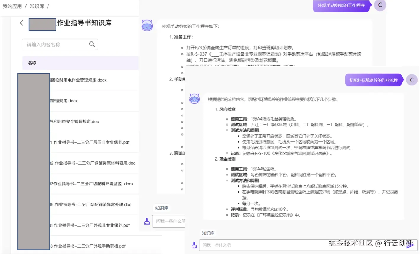Viewport: 420px width, 254px height.
Task: Open file 二三分厂外观手动剪板.pdf
Action: [x=88, y=246]
